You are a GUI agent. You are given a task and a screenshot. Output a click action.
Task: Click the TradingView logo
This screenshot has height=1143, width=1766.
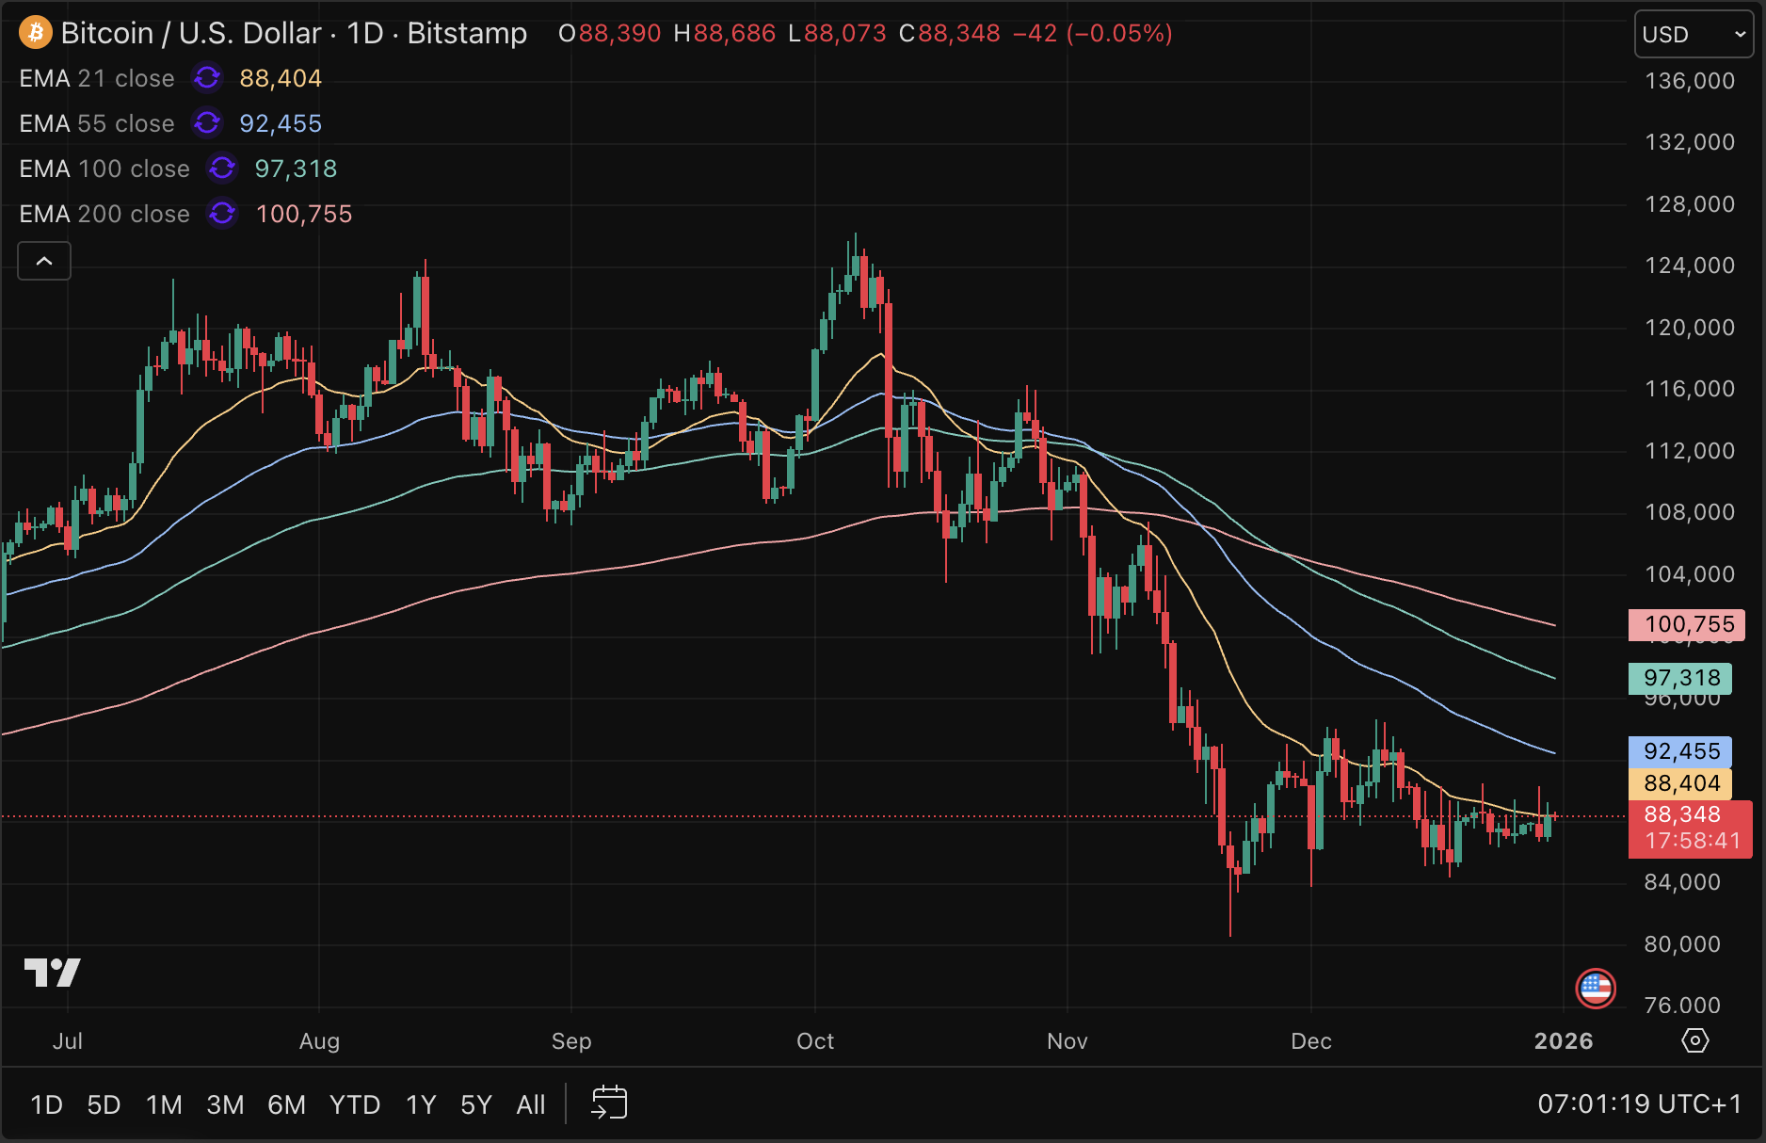click(x=53, y=972)
